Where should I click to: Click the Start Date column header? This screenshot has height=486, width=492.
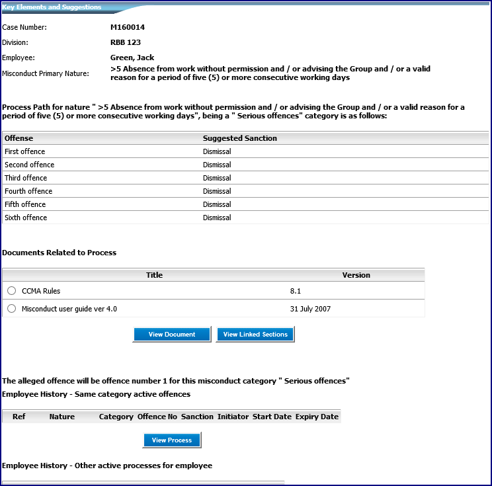(272, 417)
